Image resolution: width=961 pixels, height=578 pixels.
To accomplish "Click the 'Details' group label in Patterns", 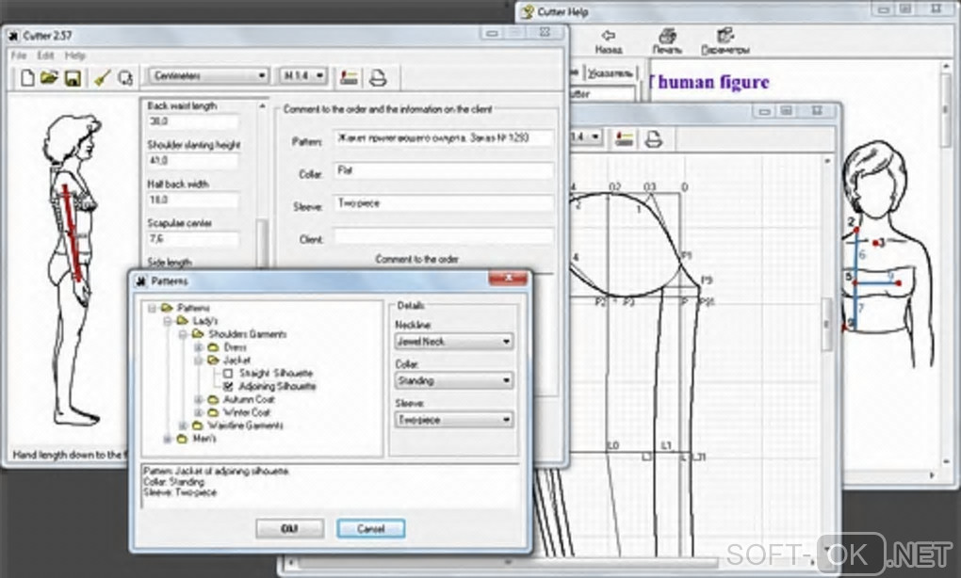I will 410,306.
